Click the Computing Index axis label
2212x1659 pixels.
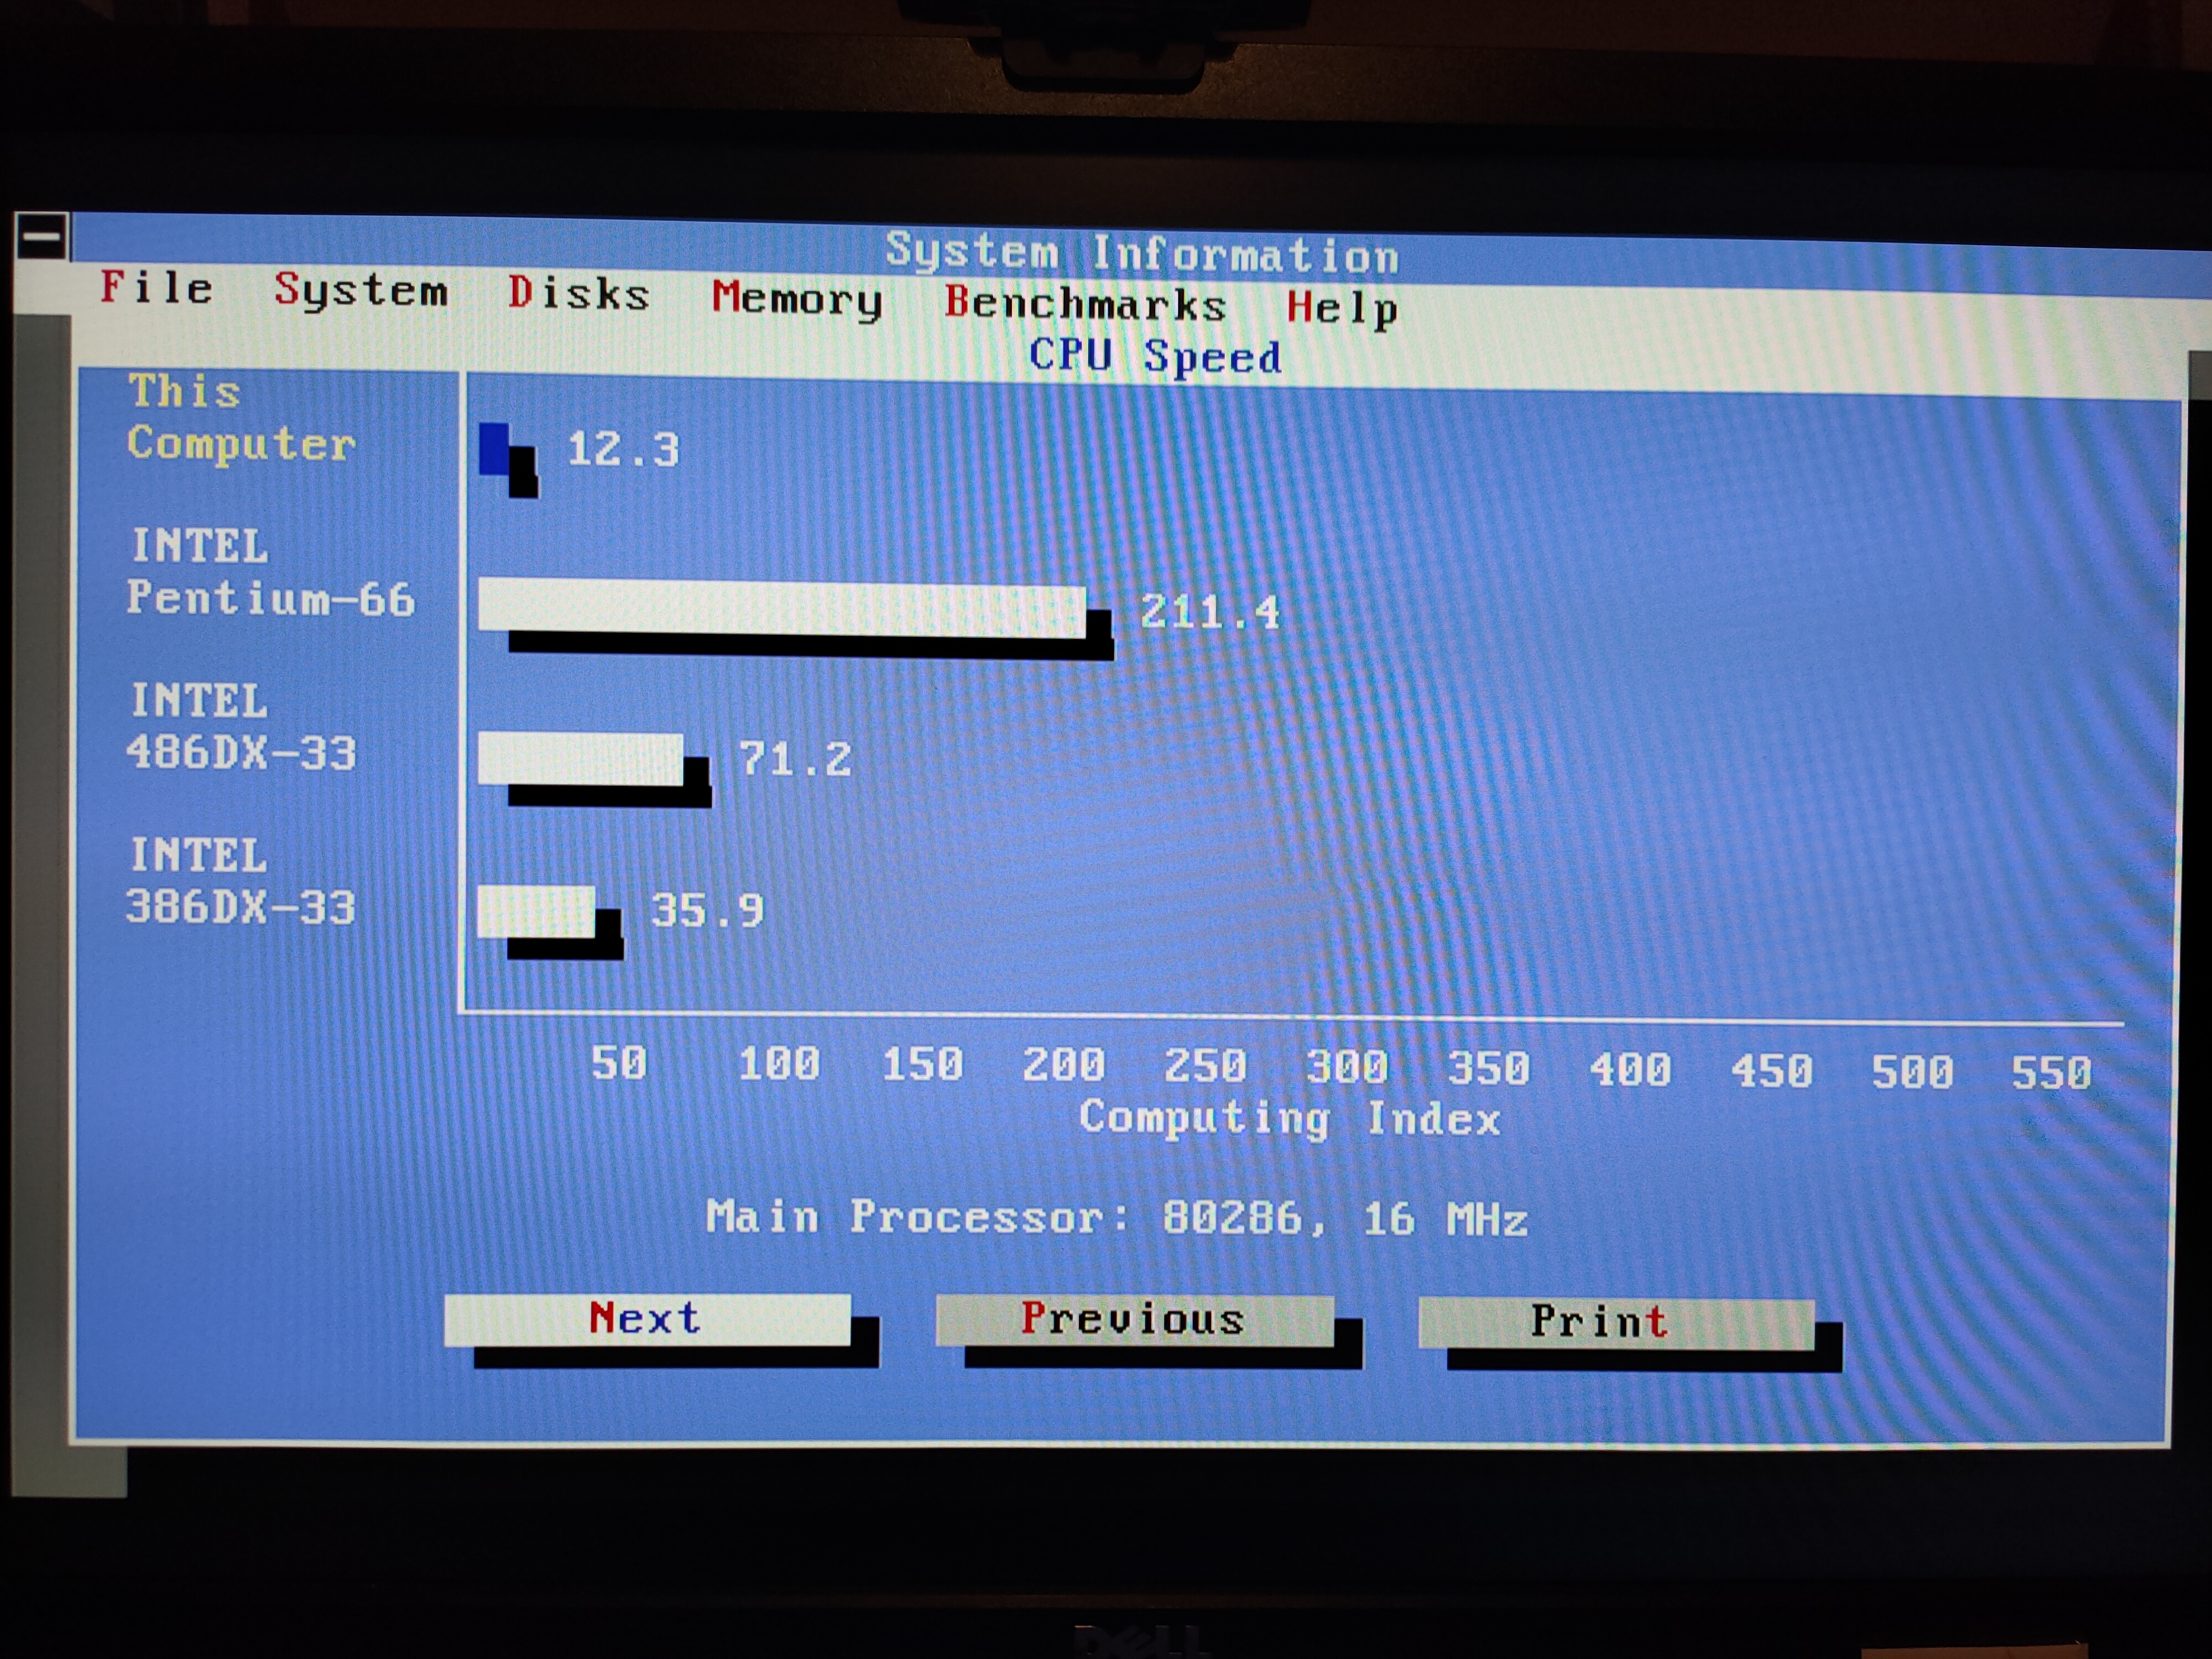click(x=1289, y=1118)
